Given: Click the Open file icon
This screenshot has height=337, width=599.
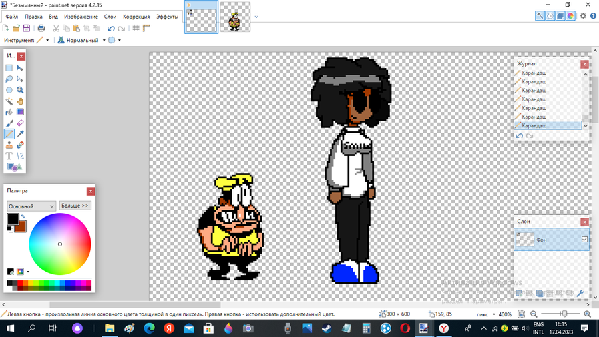Looking at the screenshot, I should 16,28.
